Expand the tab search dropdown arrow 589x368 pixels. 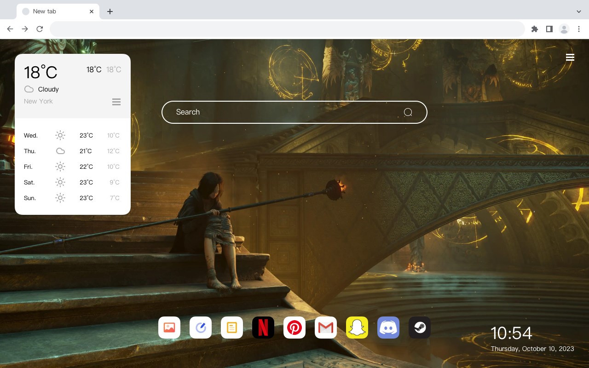579,11
